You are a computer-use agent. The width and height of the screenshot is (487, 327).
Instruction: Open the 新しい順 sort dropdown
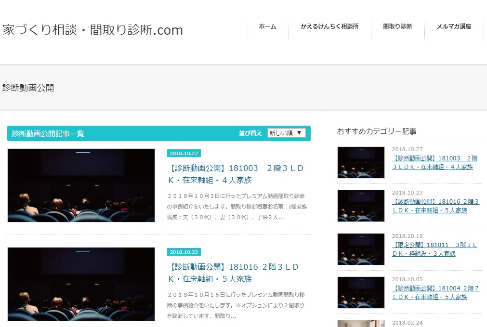pos(286,133)
